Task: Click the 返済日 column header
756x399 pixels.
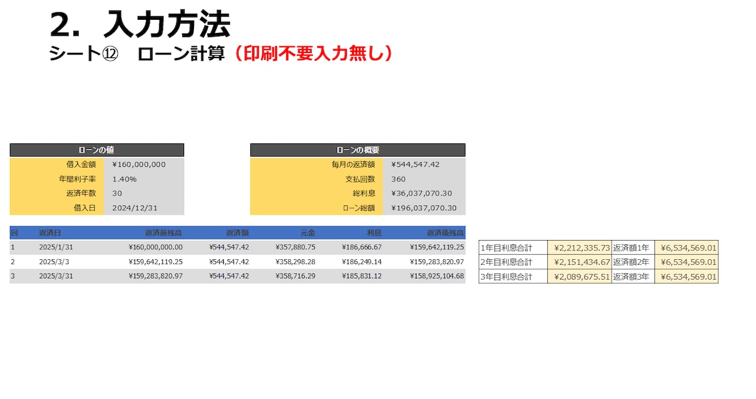Action: coord(50,233)
